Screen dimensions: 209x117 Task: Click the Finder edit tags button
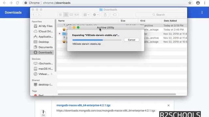click(x=115, y=15)
